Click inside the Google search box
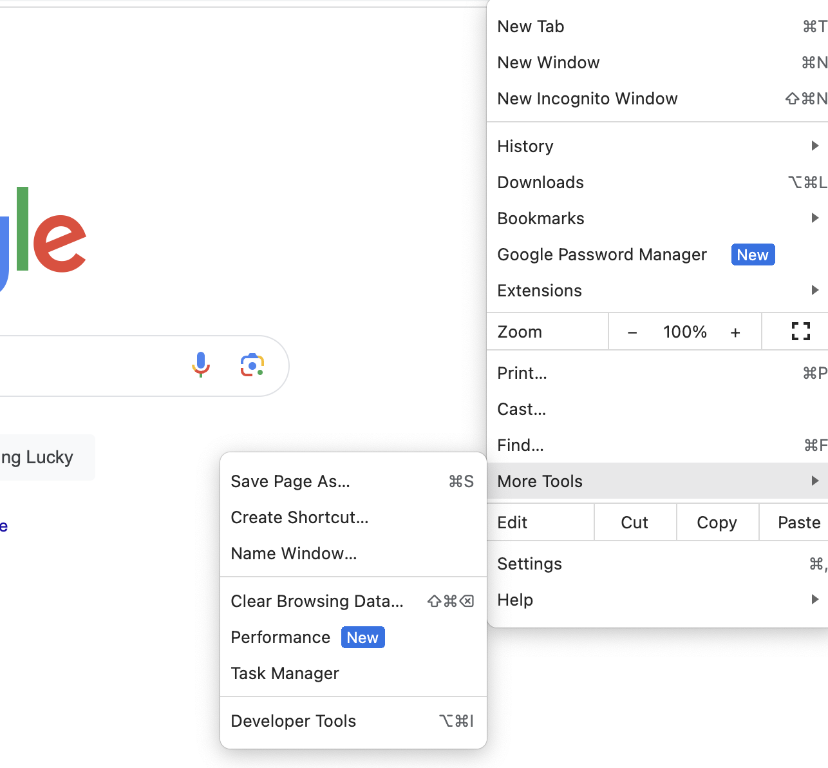This screenshot has width=828, height=768. [77, 366]
